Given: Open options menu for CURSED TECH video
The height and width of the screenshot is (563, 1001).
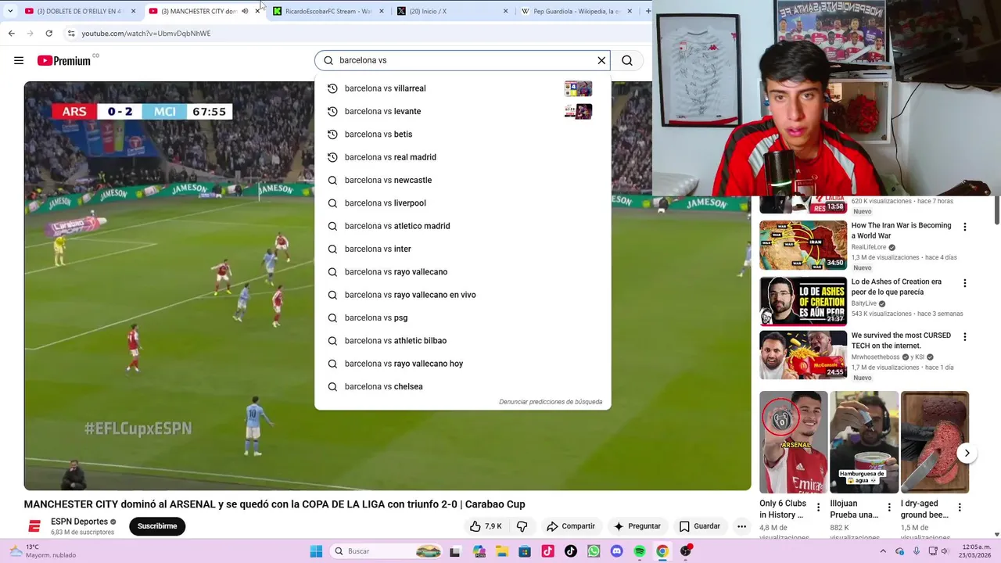Looking at the screenshot, I should pyautogui.click(x=964, y=337).
